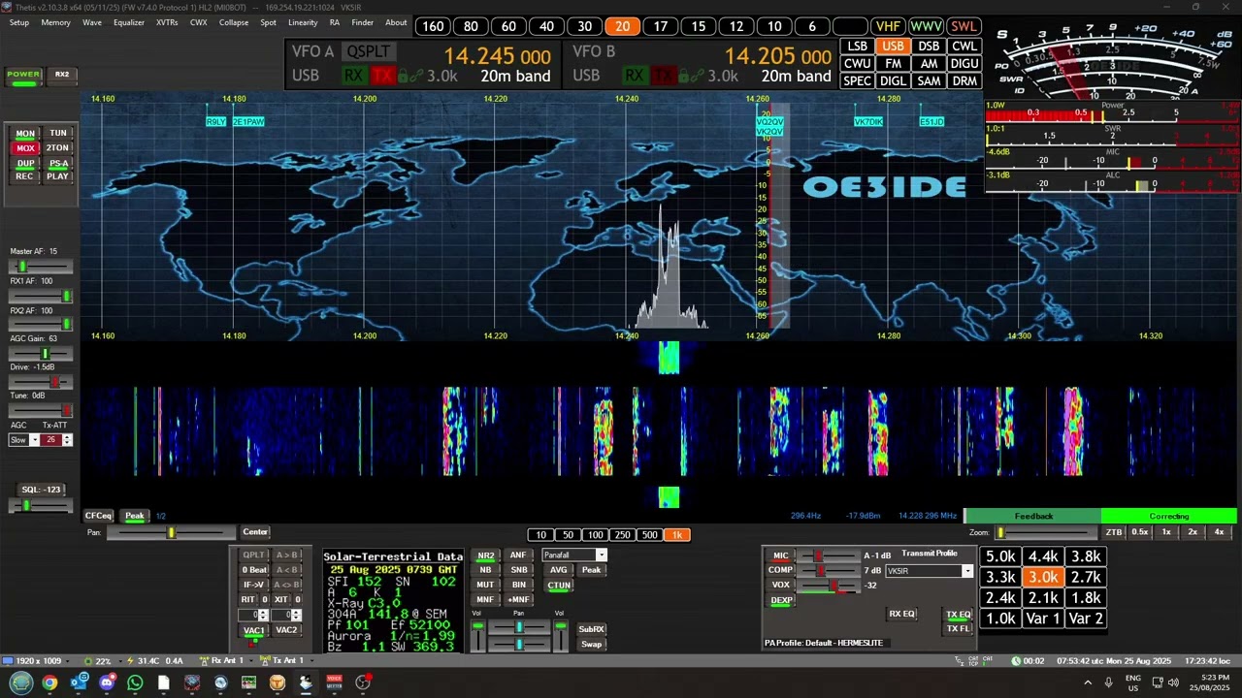The height and width of the screenshot is (698, 1242).
Task: Toggle the 2TON two-tone test
Action: click(58, 148)
